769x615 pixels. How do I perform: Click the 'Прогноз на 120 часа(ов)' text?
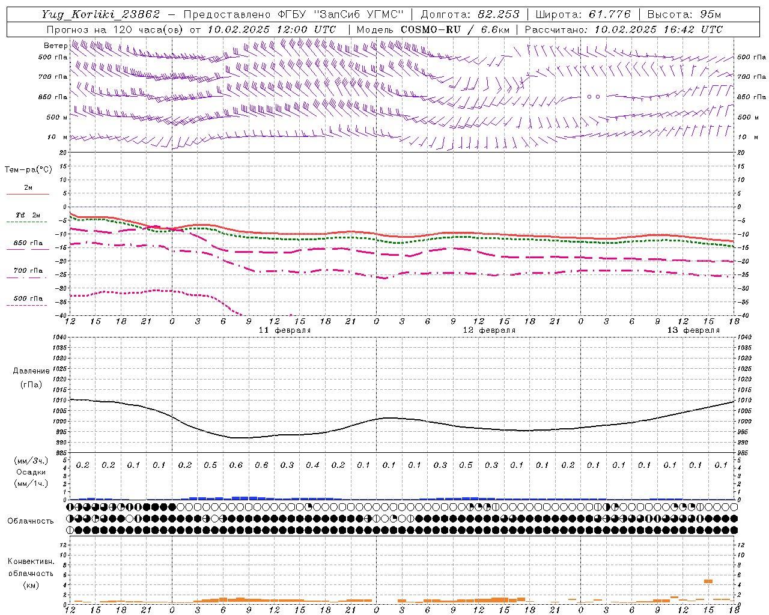(x=116, y=29)
